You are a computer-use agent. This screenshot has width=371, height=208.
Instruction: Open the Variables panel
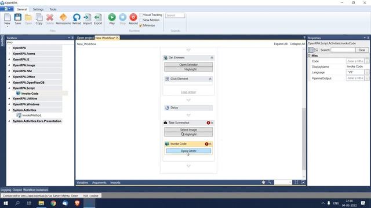82,183
